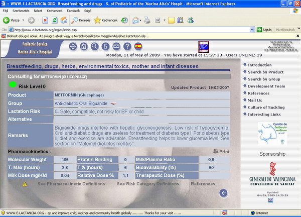The height and width of the screenshot is (217, 301).
Task: Click the Print button
Action: coord(221,151)
